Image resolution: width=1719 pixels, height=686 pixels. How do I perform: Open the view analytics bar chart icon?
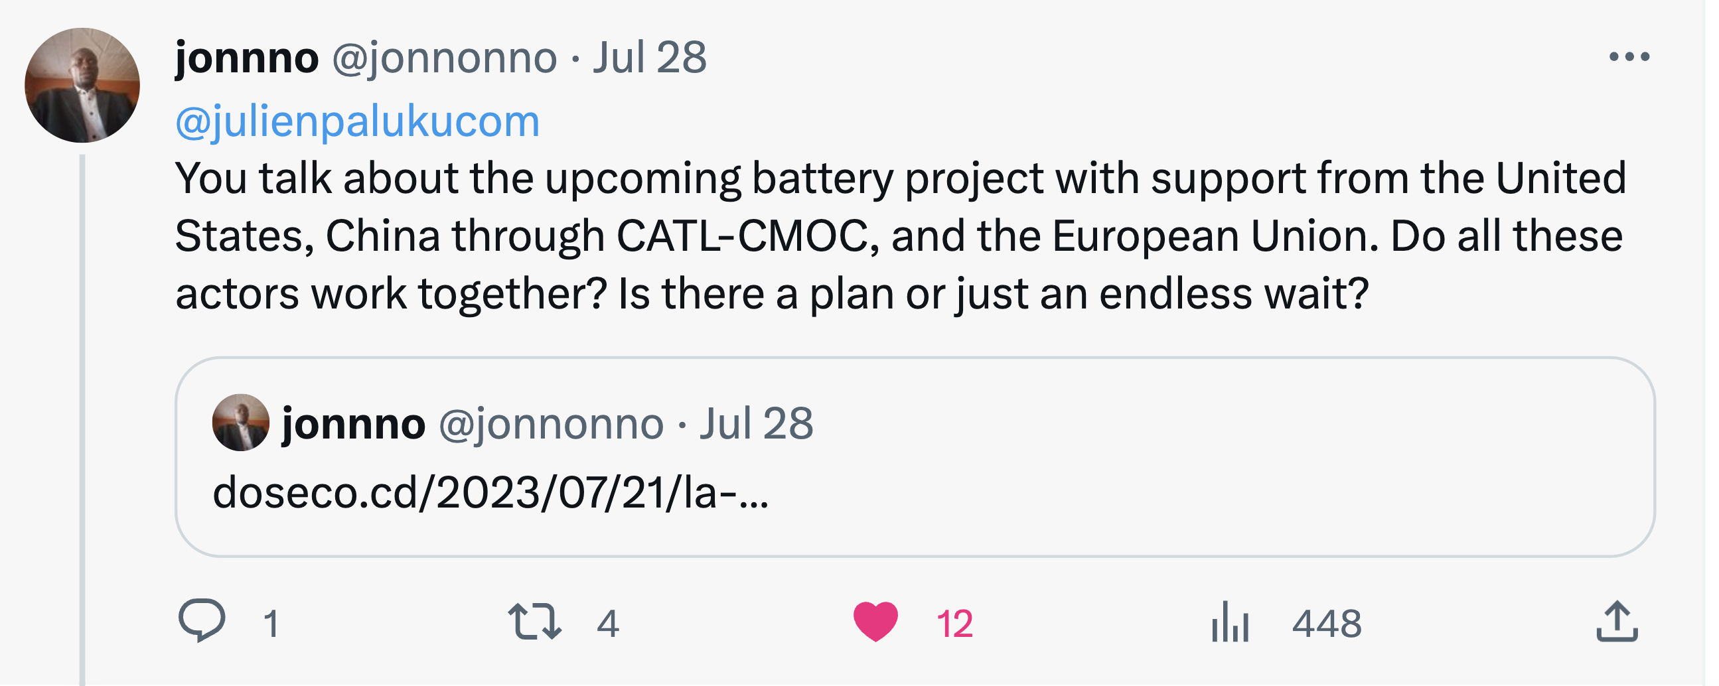(x=1230, y=622)
